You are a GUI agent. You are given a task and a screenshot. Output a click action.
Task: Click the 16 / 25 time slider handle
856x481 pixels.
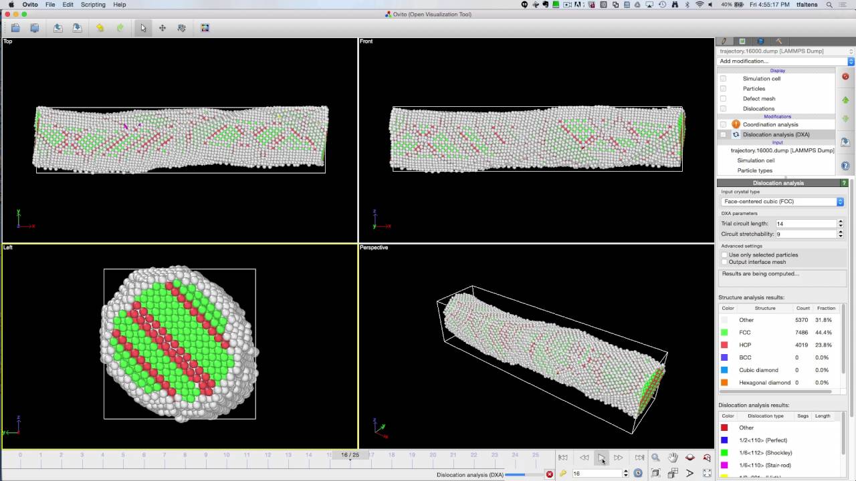350,455
